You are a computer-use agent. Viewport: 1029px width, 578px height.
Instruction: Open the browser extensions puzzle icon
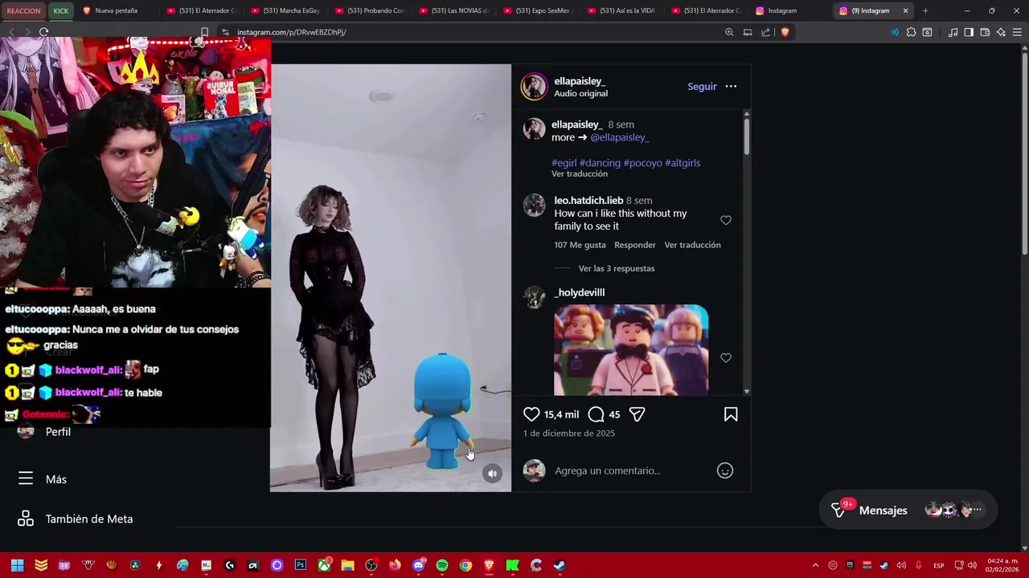pos(911,32)
